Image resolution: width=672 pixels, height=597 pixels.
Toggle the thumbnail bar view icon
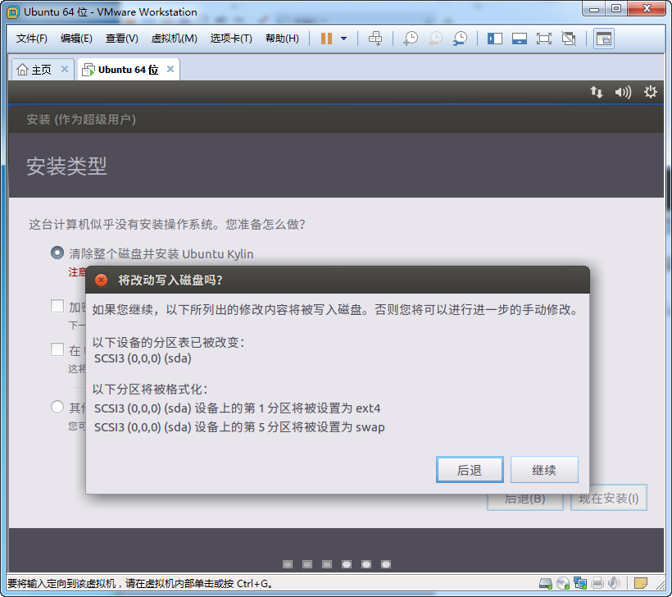(520, 39)
